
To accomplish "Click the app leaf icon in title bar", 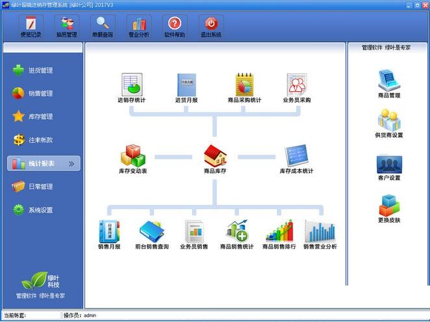I will [5, 5].
